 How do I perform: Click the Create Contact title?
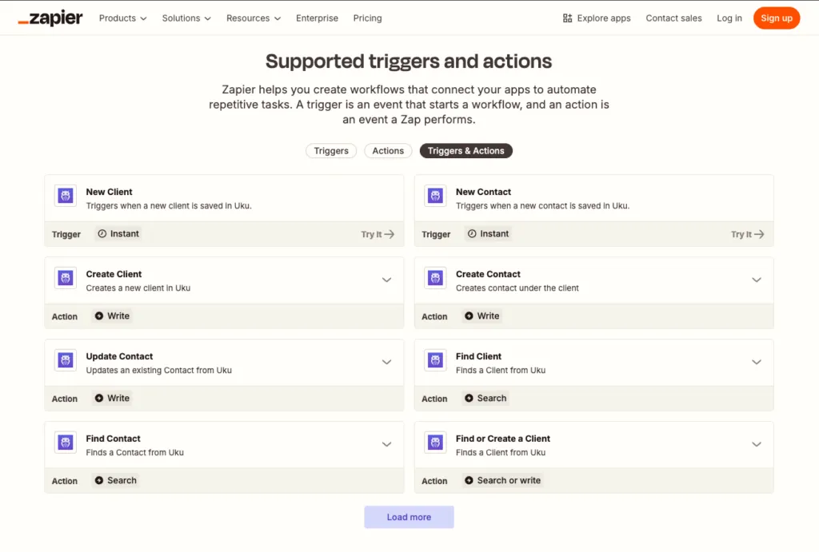coord(488,275)
